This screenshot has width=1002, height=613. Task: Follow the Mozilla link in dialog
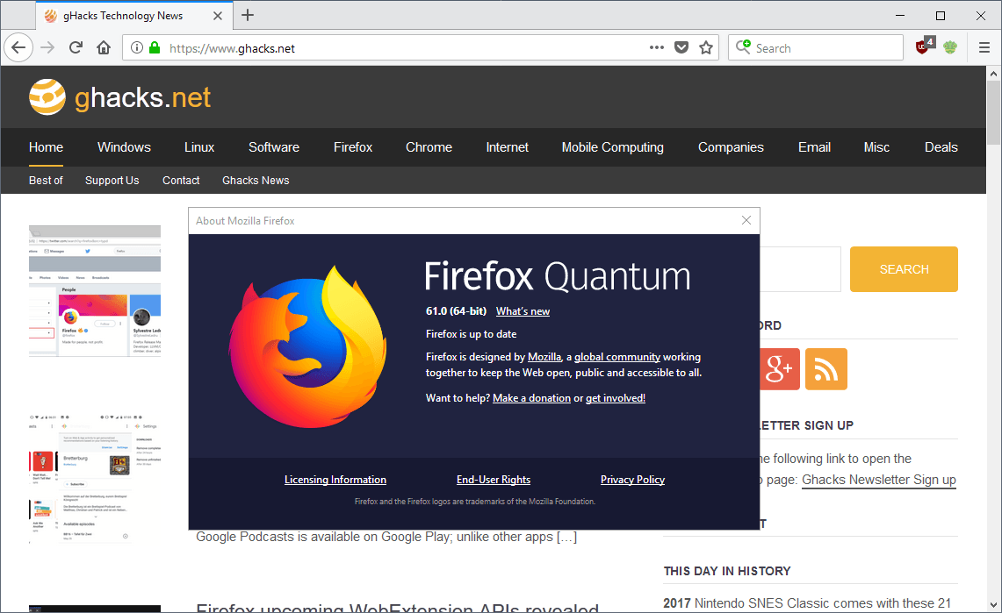[x=544, y=357]
